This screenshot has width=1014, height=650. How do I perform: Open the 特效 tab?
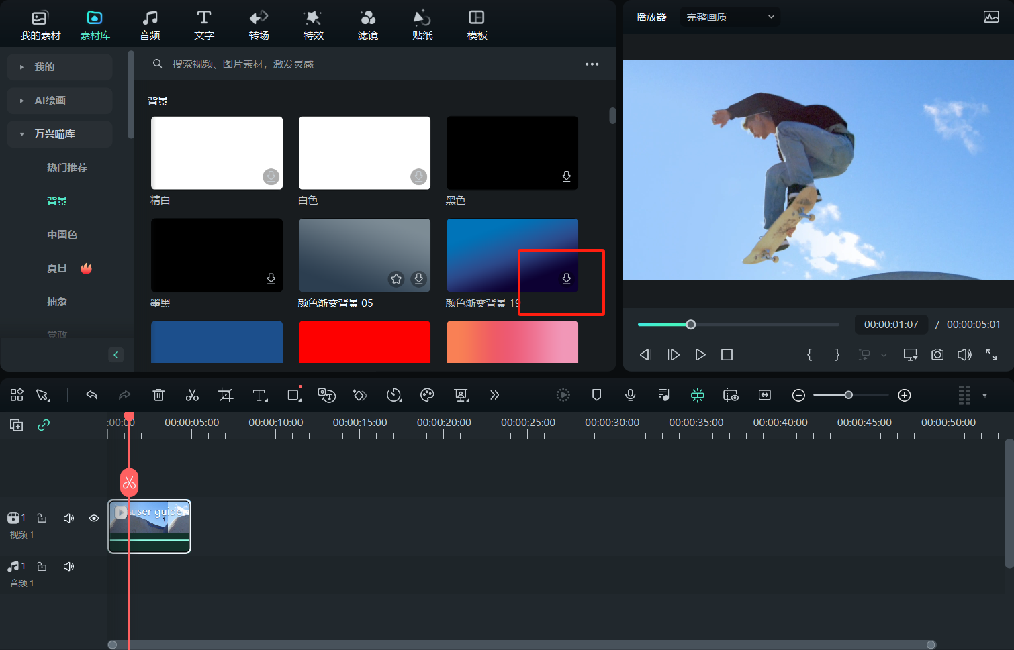pos(313,25)
